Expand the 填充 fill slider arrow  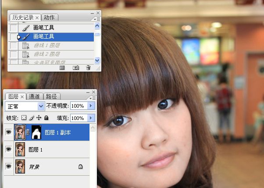91,118
